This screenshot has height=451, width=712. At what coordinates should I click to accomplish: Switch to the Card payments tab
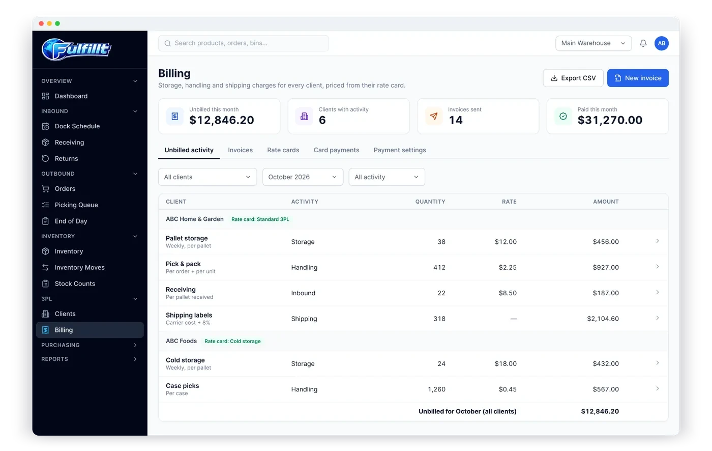click(x=337, y=150)
